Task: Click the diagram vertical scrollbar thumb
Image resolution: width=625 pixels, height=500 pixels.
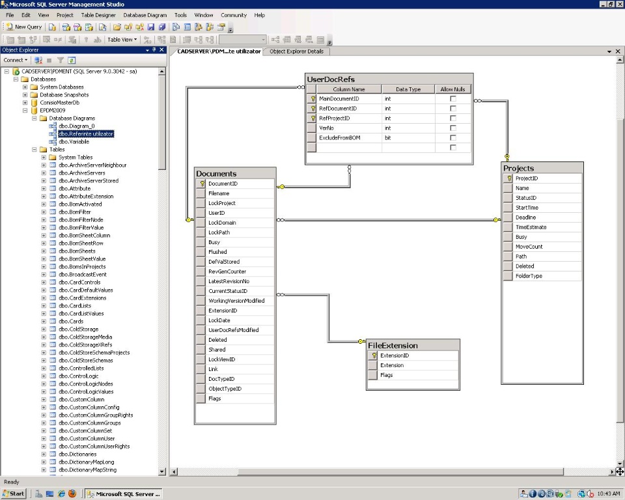Action: [x=620, y=271]
